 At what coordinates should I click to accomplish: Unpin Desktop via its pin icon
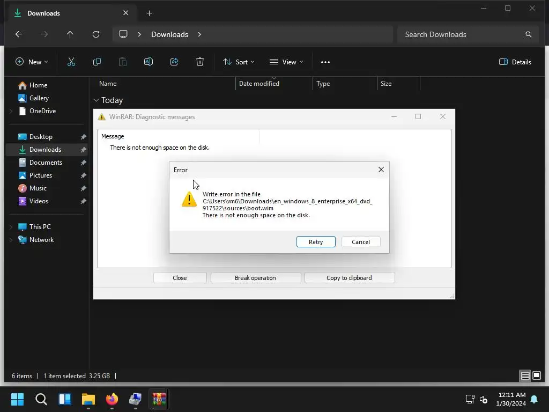point(83,137)
